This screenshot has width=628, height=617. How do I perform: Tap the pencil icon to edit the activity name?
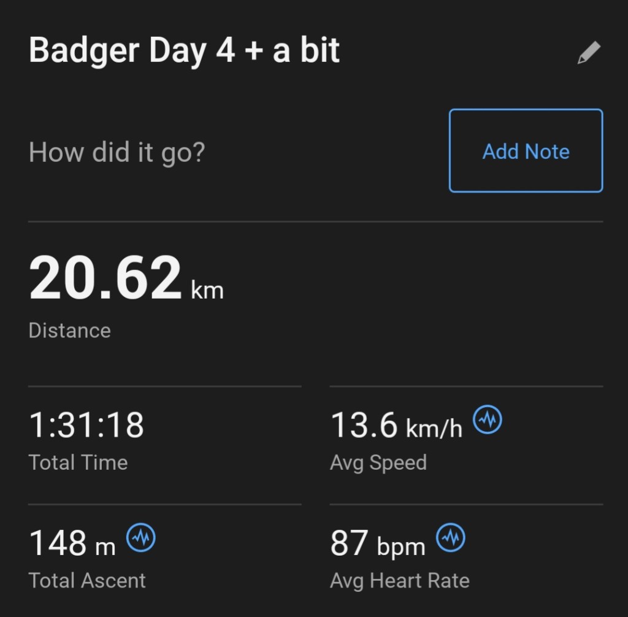589,53
